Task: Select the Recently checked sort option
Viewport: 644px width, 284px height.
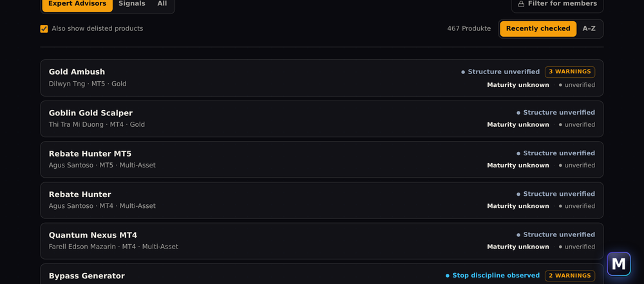Action: [538, 29]
